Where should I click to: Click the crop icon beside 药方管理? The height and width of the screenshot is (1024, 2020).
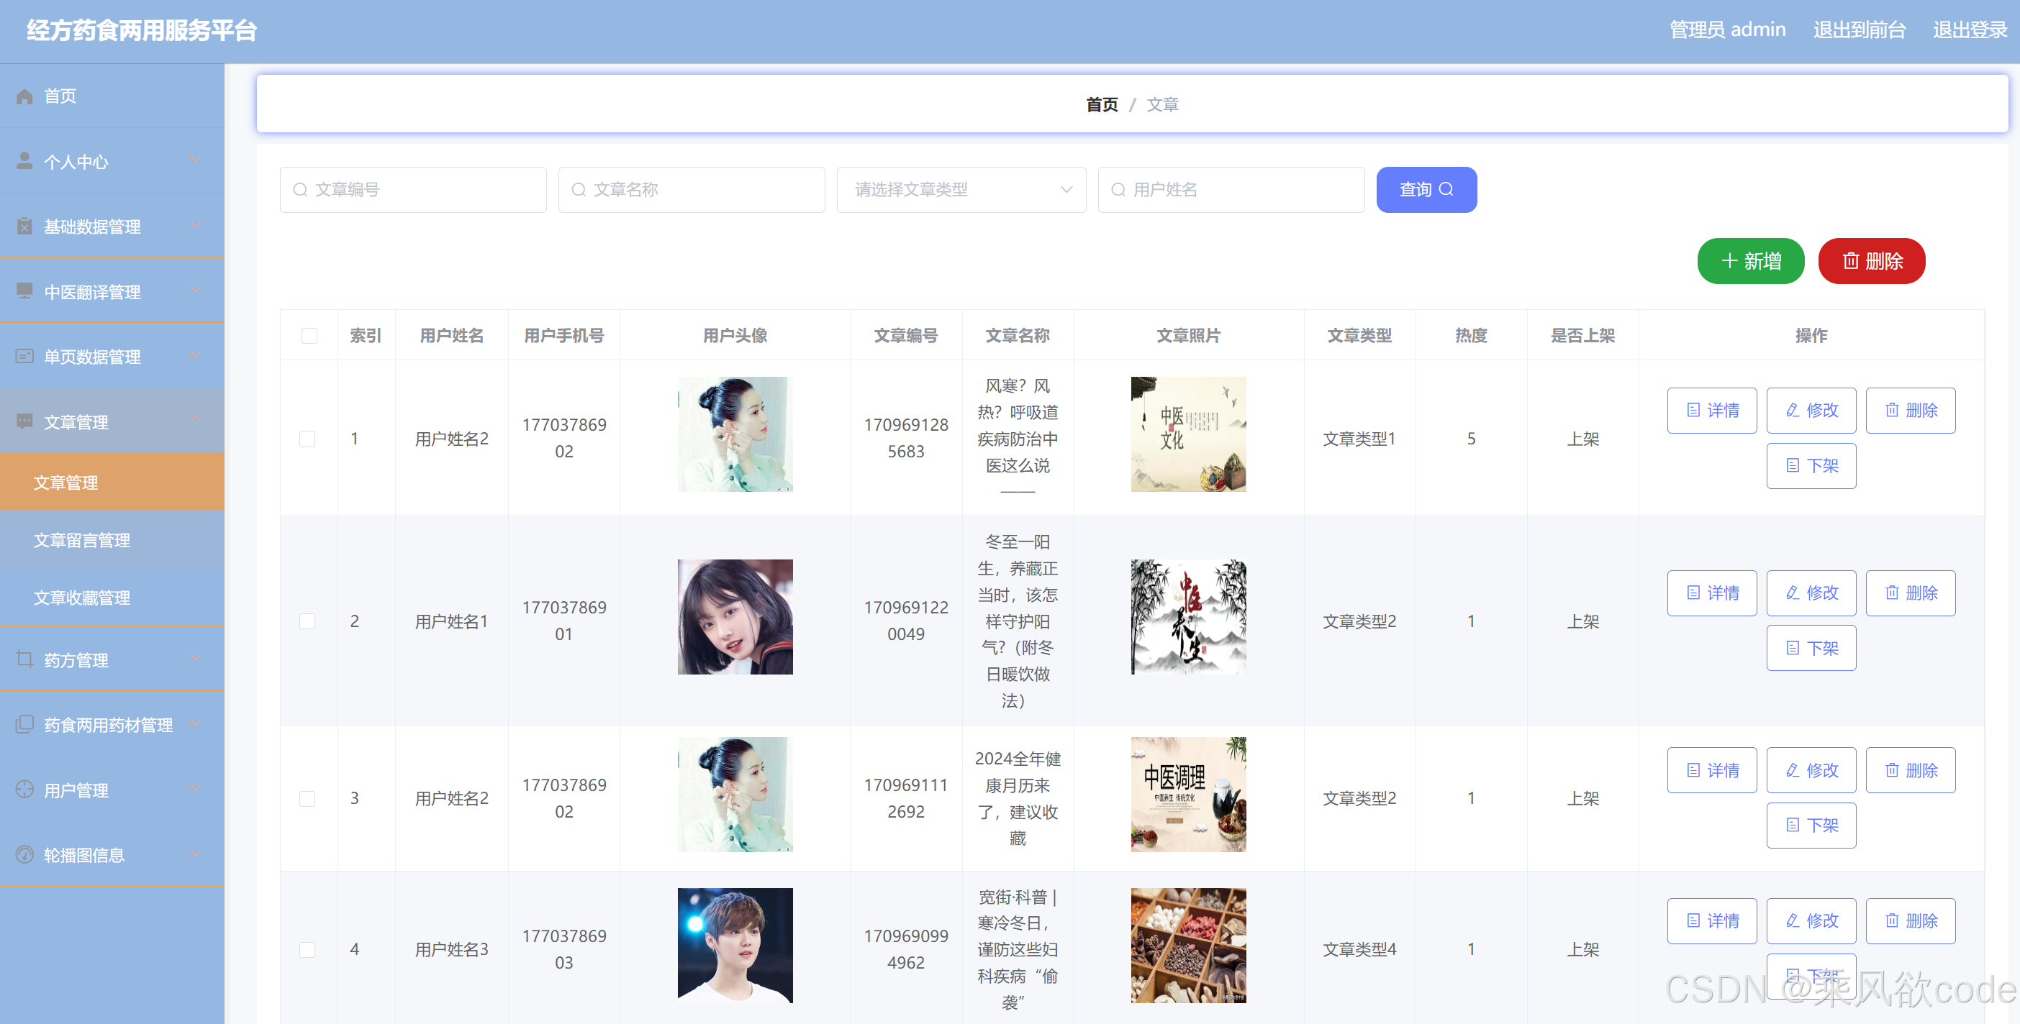[24, 659]
